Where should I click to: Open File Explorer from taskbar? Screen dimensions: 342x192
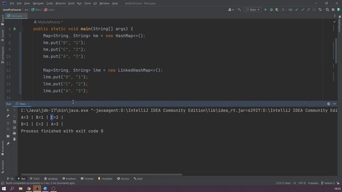(x=20, y=188)
